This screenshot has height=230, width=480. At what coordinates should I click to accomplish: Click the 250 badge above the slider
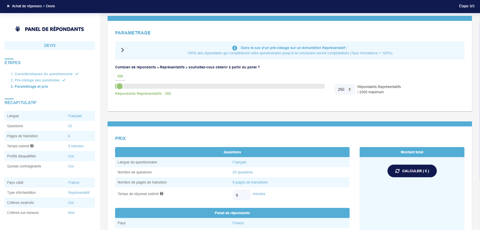(120, 76)
